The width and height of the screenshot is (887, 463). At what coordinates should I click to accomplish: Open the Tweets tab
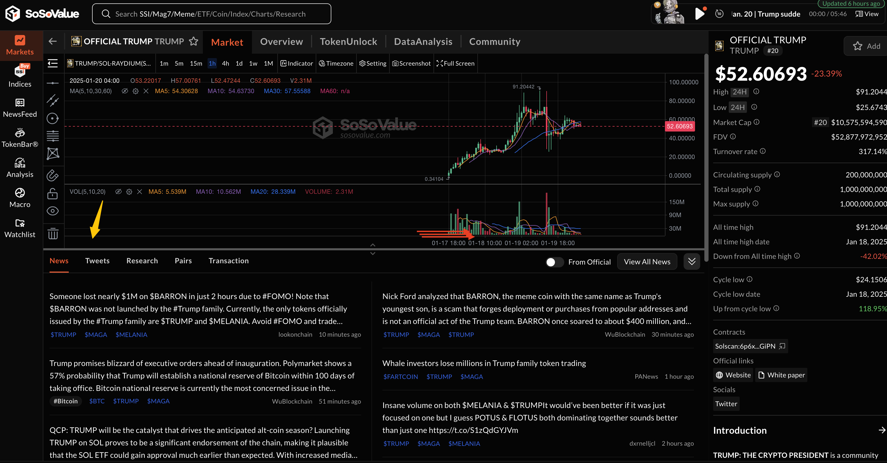pos(97,261)
